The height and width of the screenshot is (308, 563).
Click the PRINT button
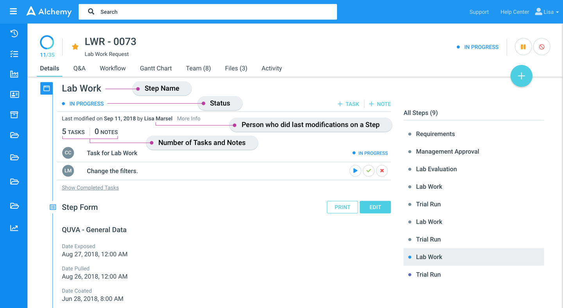pos(342,207)
